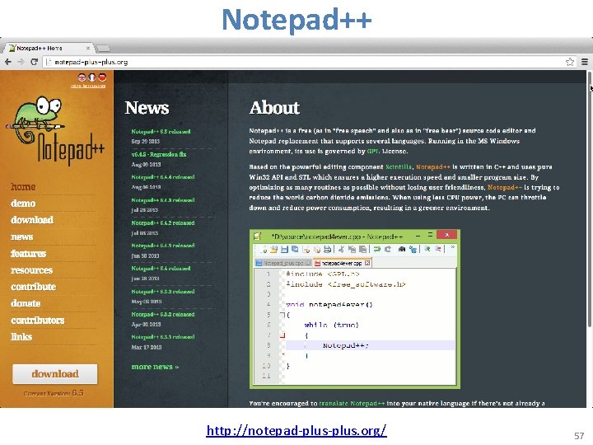
Task: Open news item Notepad++ 6.4.4 released
Action: [163, 177]
